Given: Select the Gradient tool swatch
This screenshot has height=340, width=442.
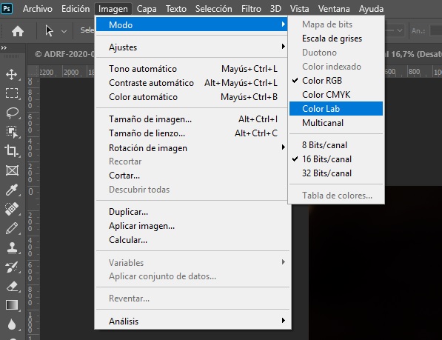Looking at the screenshot, I should pos(12,304).
